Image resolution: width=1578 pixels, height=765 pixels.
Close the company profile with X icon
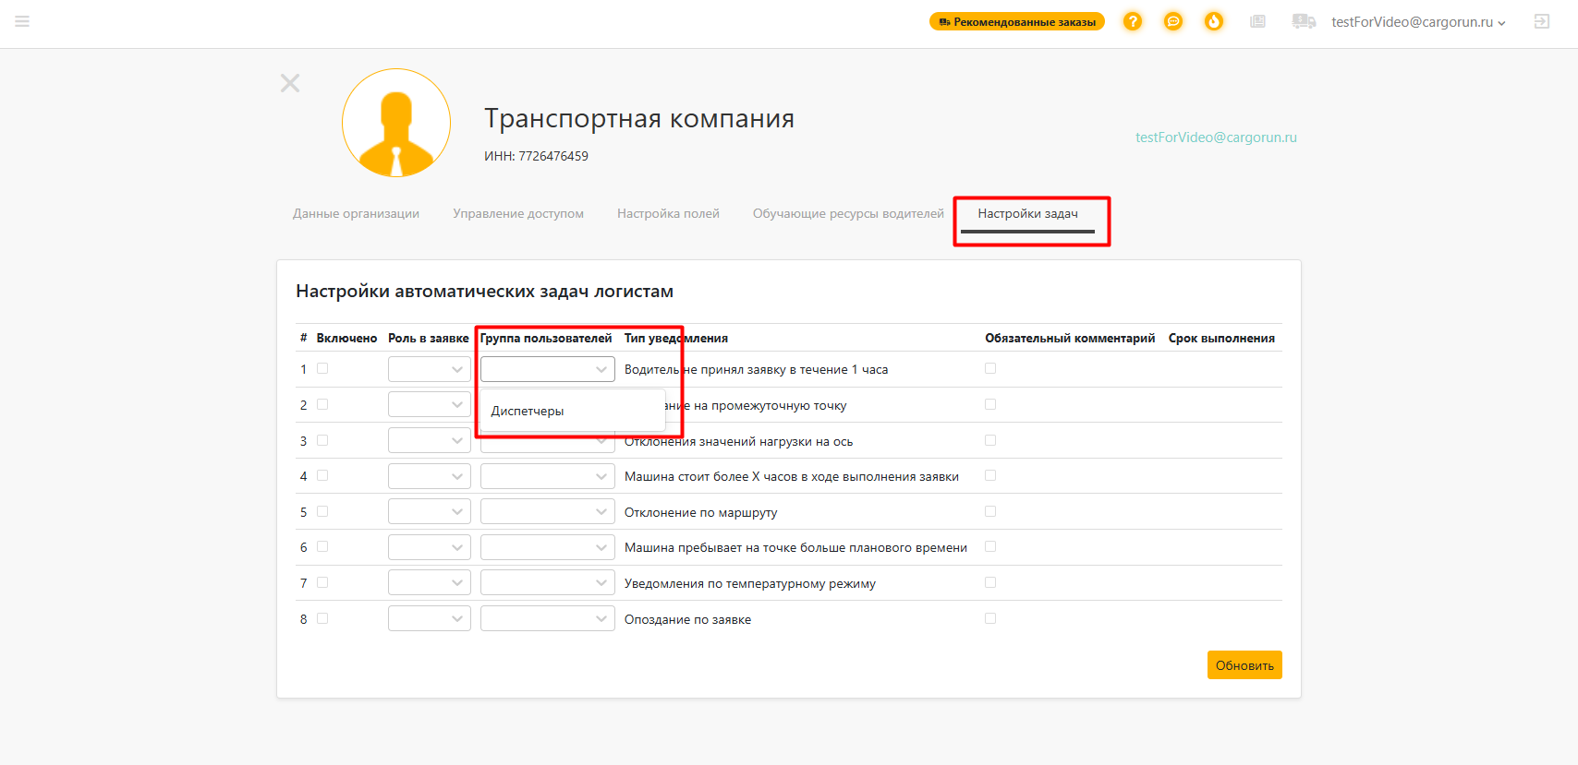[x=290, y=83]
